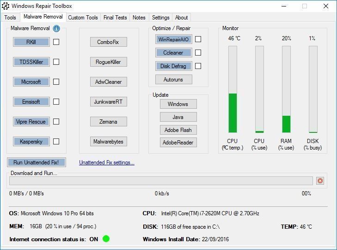Check the Emsisoft checkbox
This screenshot has height=250, width=337.
pyautogui.click(x=56, y=102)
